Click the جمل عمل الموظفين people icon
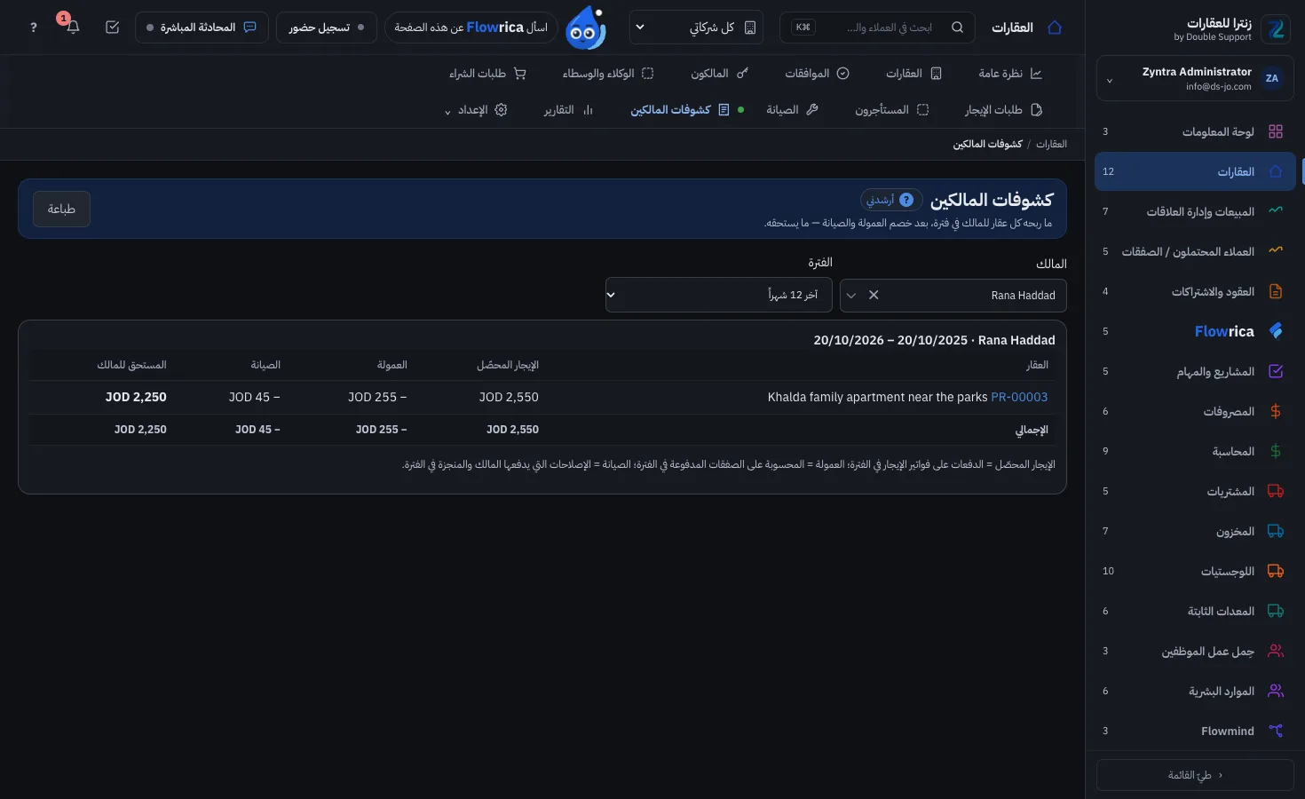This screenshot has width=1305, height=799. 1276,651
